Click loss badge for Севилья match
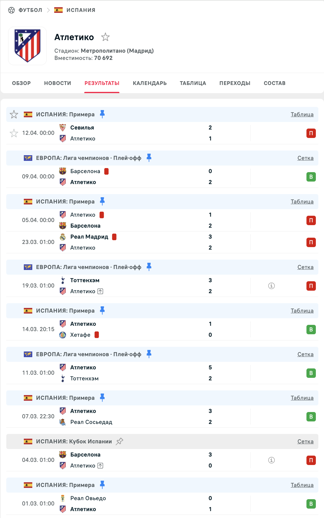Screen dimensions: 324x518 (311, 133)
